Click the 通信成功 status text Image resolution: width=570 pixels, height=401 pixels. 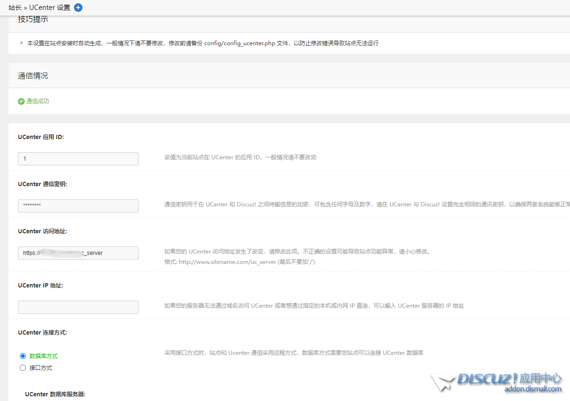[x=38, y=101]
